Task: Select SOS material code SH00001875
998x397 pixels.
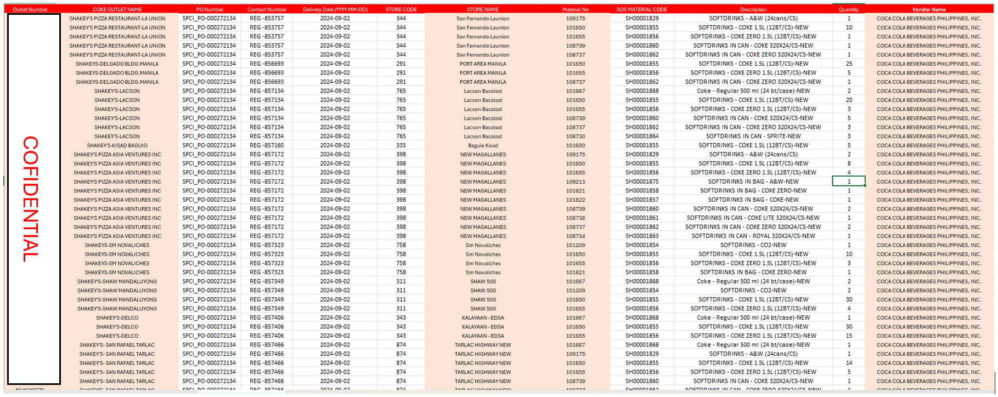Action: [642, 182]
